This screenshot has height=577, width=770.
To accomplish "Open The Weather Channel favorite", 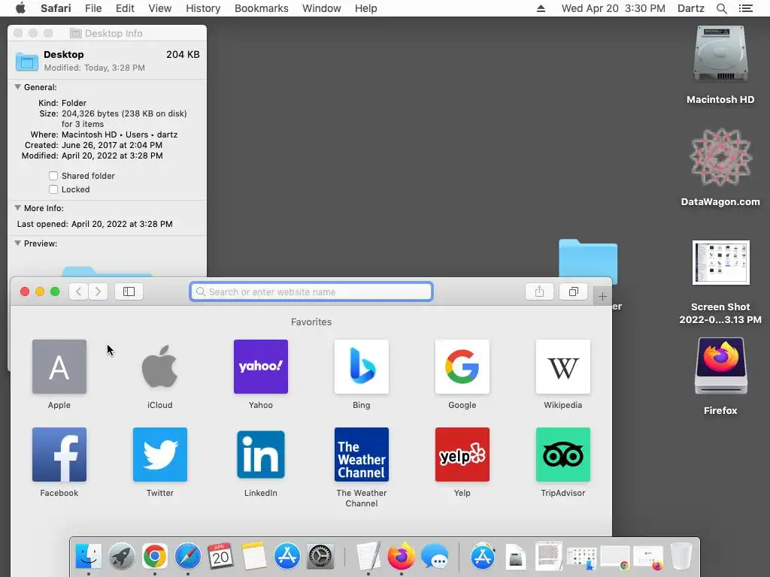I will (362, 455).
